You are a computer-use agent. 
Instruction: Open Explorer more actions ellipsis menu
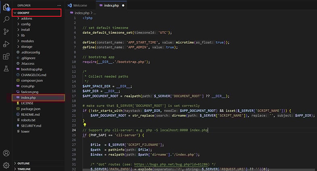(59, 5)
